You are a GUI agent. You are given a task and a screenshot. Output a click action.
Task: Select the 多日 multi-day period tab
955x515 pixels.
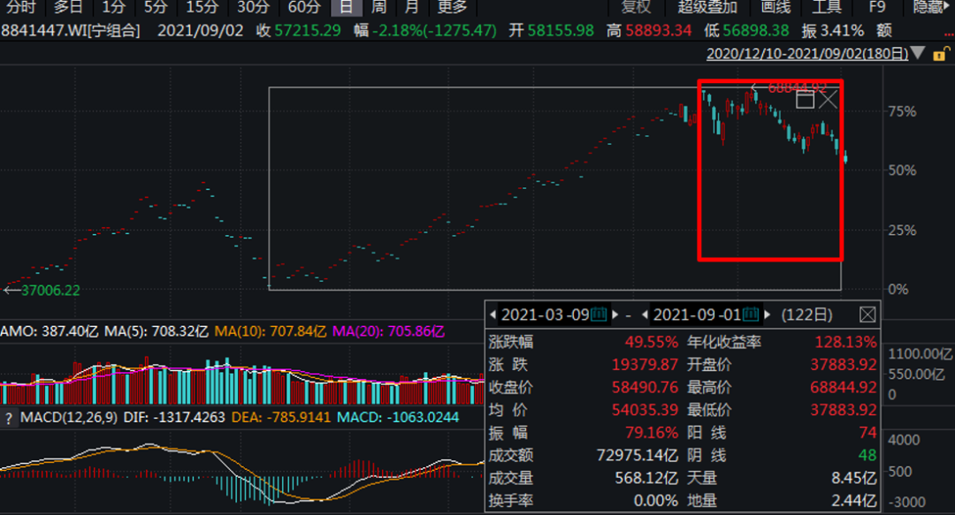(67, 7)
